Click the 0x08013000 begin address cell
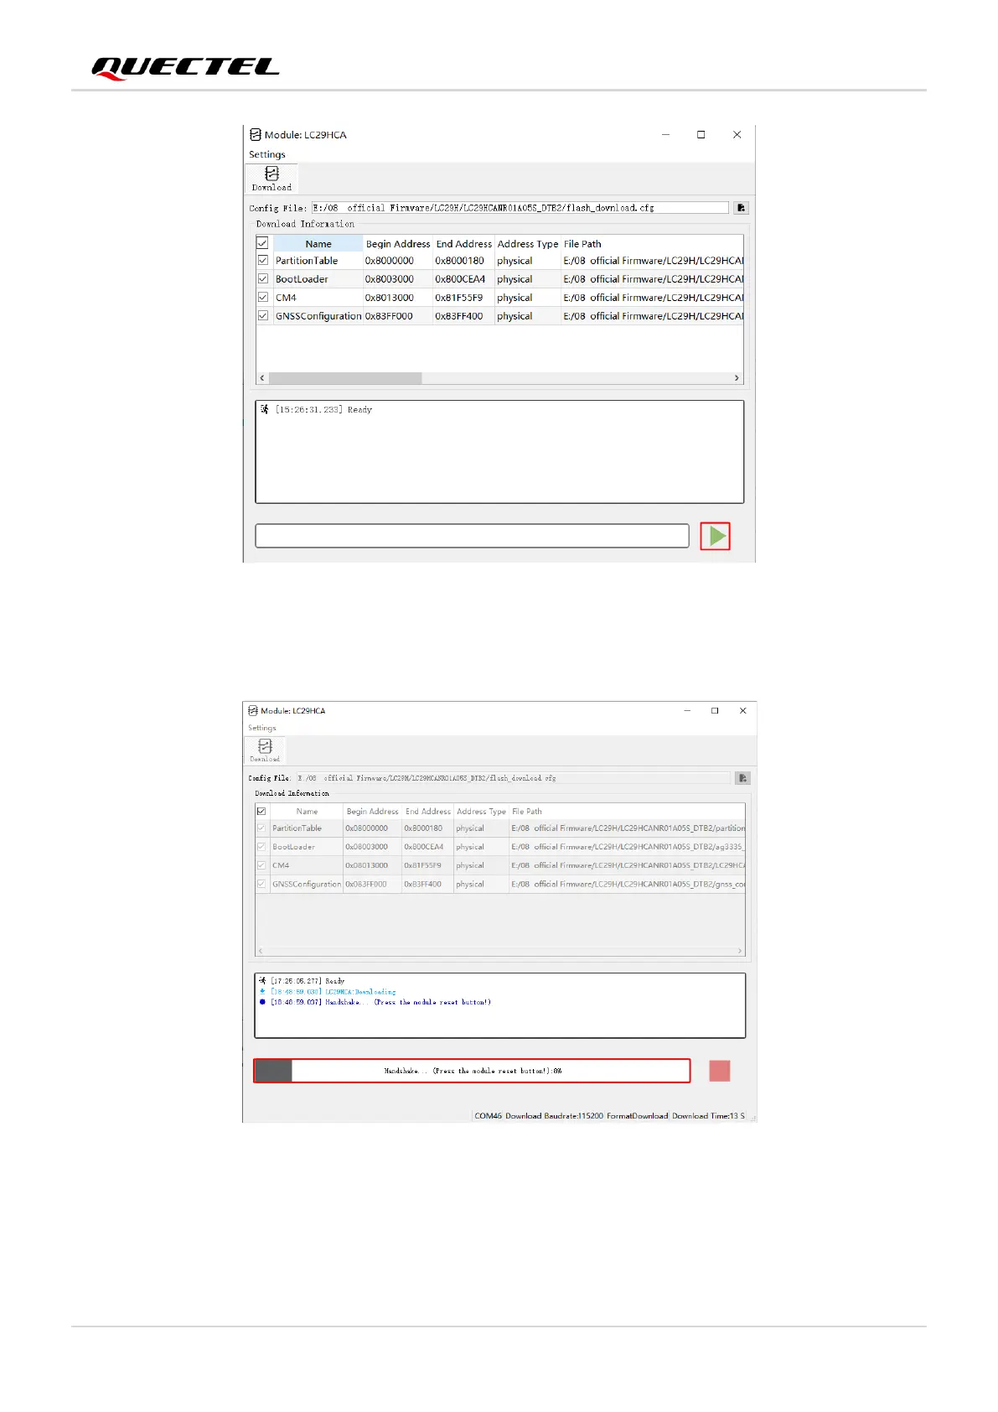 372,865
